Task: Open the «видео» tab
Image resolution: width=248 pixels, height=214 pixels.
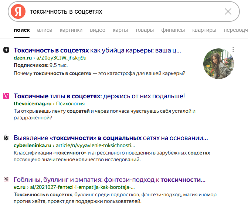Action: click(98, 30)
